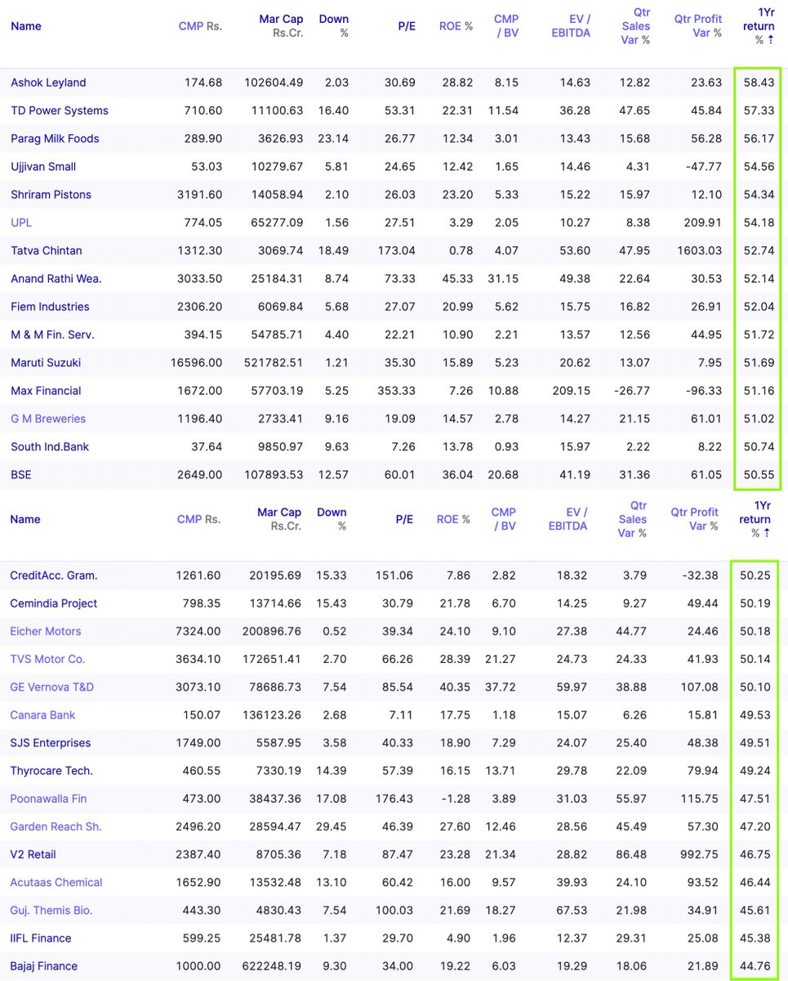This screenshot has height=981, width=788.
Task: Sort by 1Yr return in first table header
Action: [x=759, y=26]
